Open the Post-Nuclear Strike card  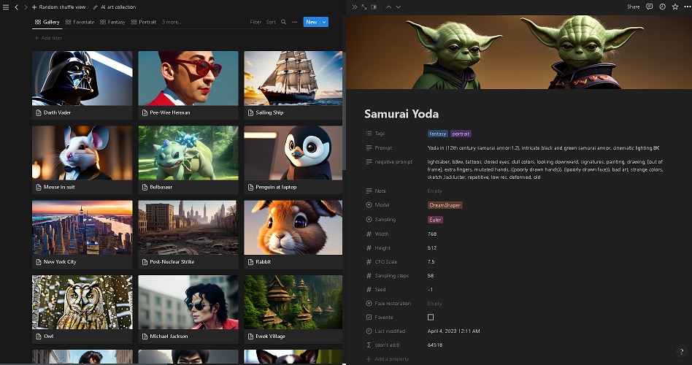[x=188, y=234]
